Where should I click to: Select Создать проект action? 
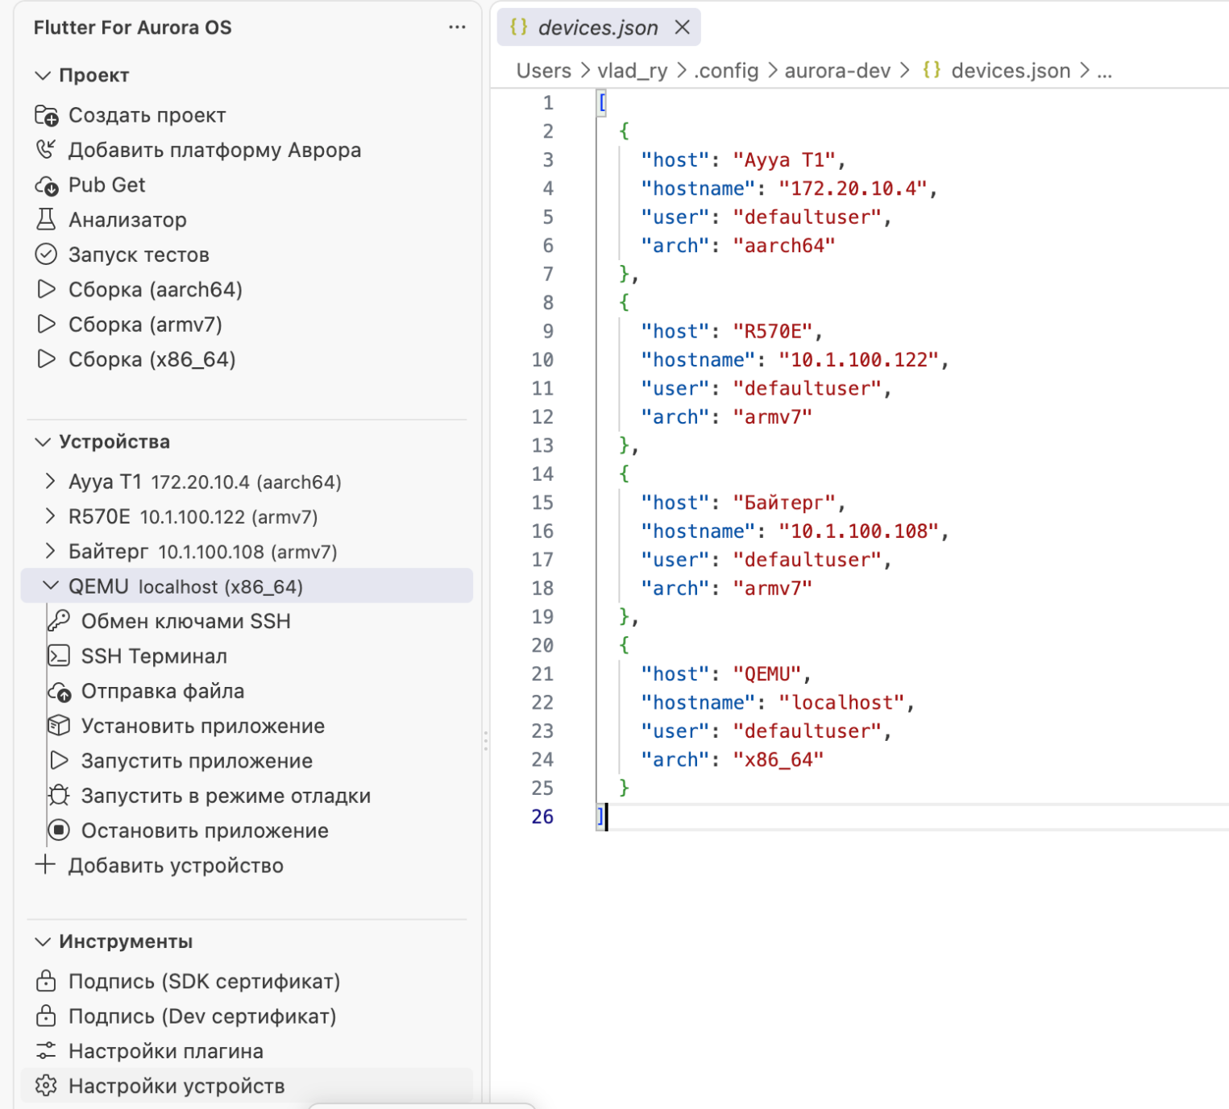pos(147,115)
